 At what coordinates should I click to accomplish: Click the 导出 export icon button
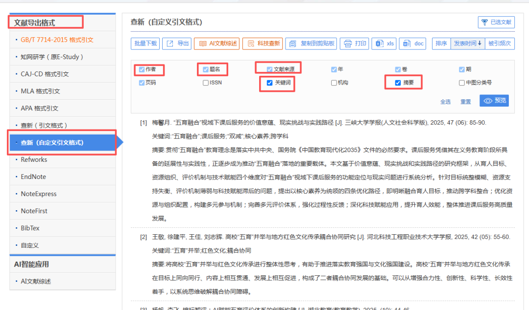coord(176,44)
